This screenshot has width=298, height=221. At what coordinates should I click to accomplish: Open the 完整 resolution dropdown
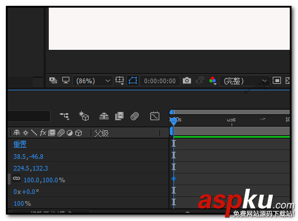(x=245, y=81)
